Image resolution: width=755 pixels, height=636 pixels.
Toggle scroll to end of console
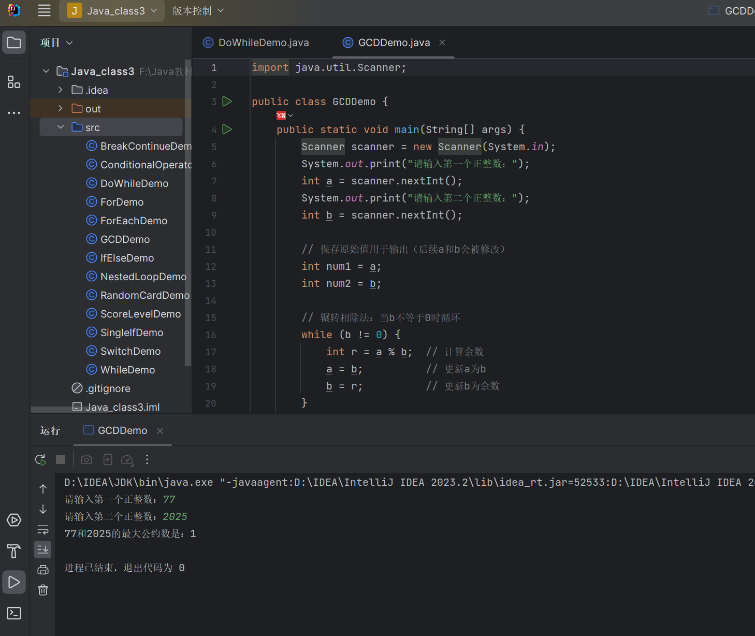(43, 549)
